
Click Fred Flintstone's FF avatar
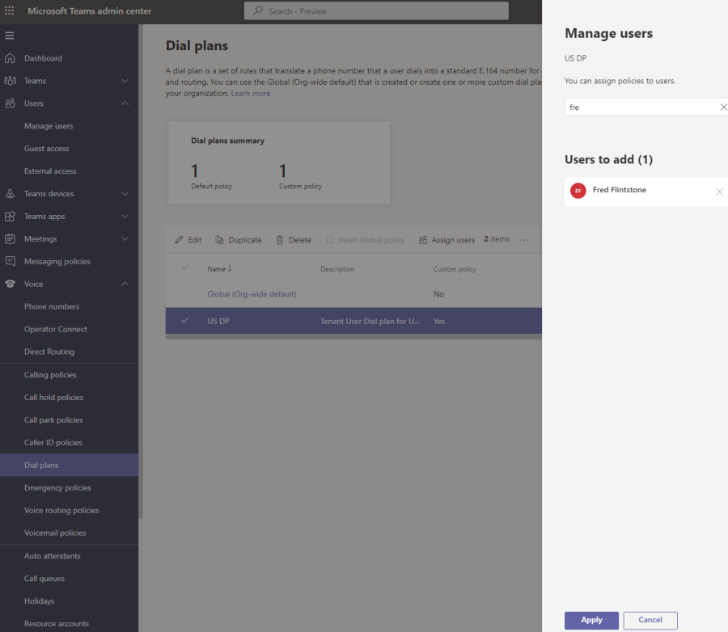click(x=578, y=191)
